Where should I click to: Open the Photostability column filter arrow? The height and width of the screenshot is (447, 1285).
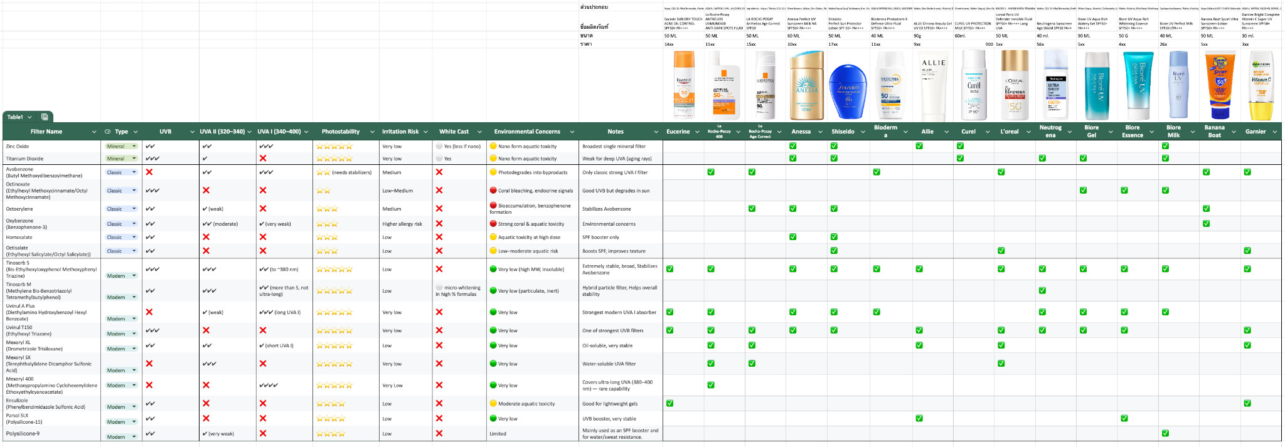click(372, 132)
